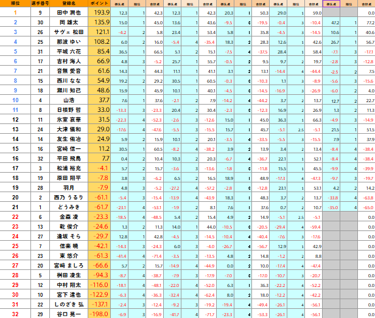Select the name cell 西川 なな
The width and height of the screenshot is (375, 318).
click(69, 81)
